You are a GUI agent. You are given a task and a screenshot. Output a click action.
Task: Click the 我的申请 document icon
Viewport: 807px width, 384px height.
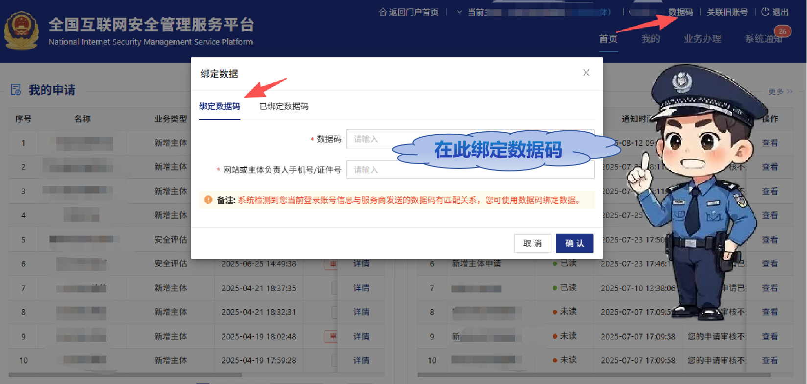16,90
